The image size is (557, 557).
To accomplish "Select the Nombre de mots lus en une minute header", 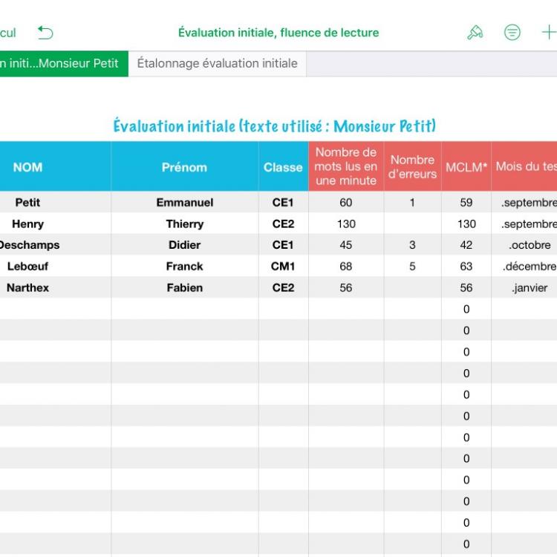I will pos(346,166).
